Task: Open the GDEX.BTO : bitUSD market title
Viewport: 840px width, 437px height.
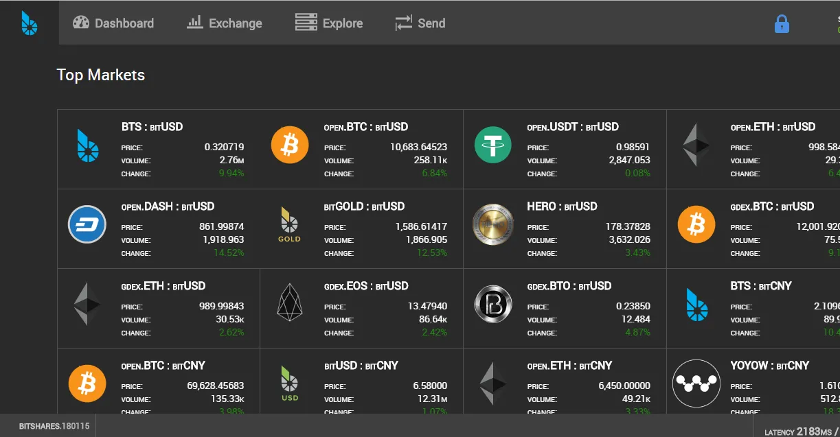Action: (569, 286)
